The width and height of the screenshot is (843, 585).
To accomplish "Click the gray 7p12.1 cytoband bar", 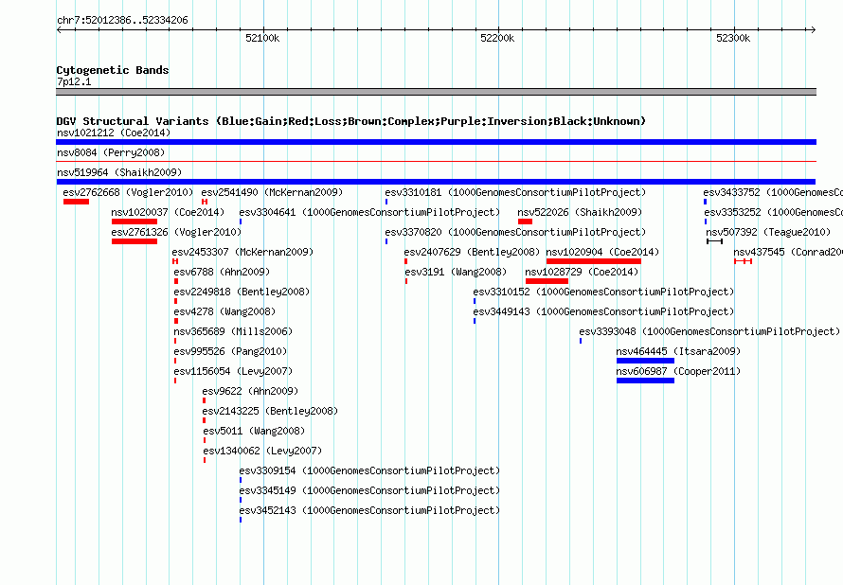I will tap(436, 92).
